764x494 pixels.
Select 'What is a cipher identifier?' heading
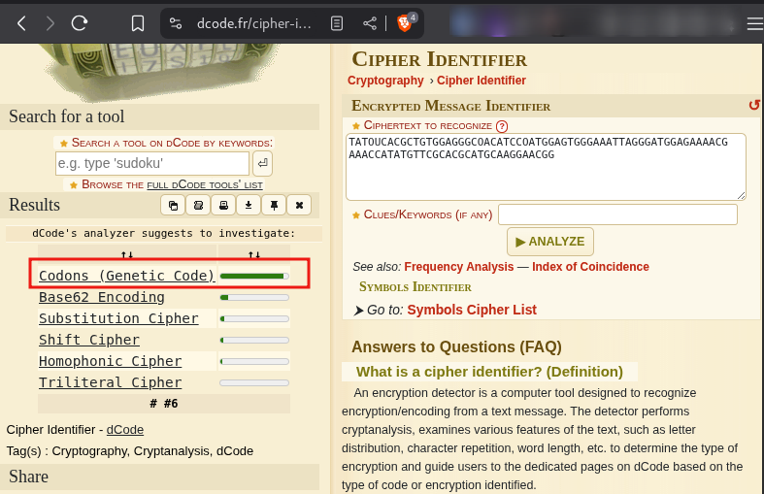(489, 372)
